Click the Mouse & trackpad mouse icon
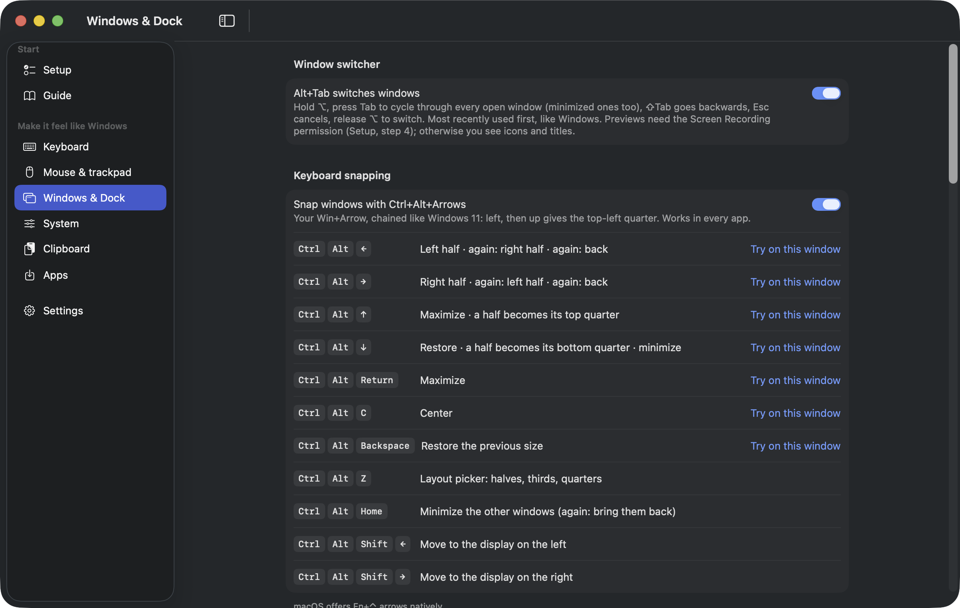 [x=30, y=172]
